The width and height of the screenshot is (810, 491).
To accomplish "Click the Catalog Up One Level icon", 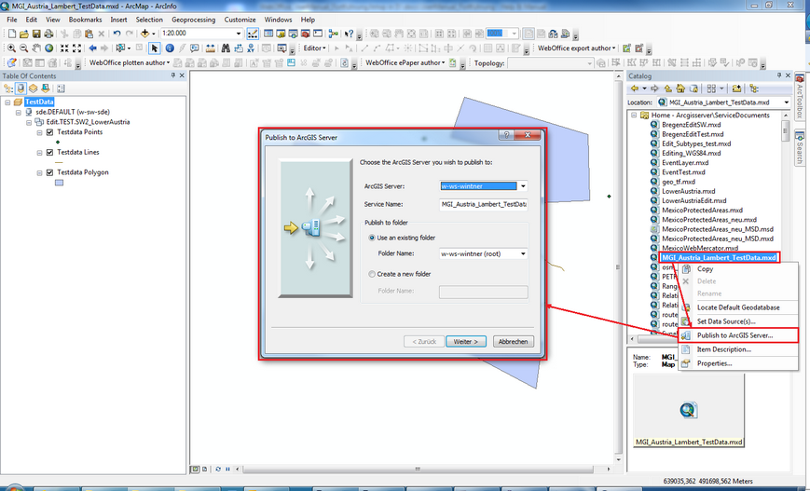I will (x=668, y=89).
